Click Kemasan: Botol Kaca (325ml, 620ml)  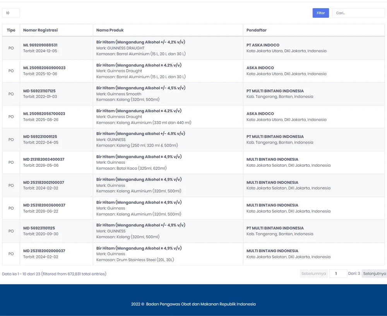(131, 168)
